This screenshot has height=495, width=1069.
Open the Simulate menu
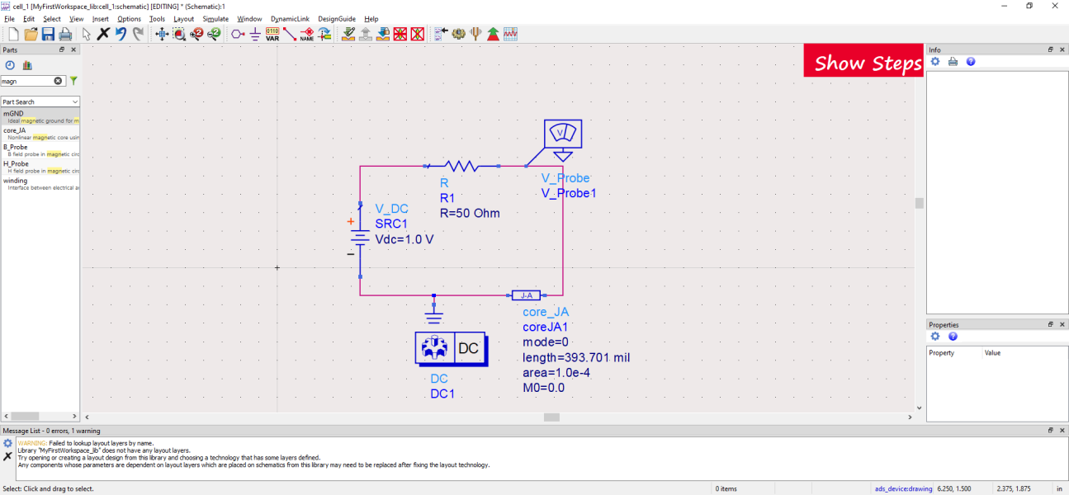(215, 18)
